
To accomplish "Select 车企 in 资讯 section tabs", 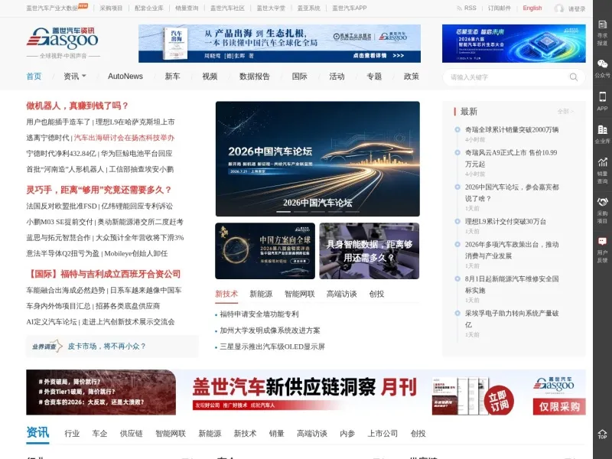I will (x=99, y=433).
